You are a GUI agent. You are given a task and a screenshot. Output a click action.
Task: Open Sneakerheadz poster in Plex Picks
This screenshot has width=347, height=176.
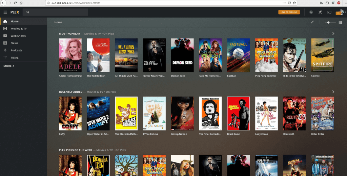(323, 165)
